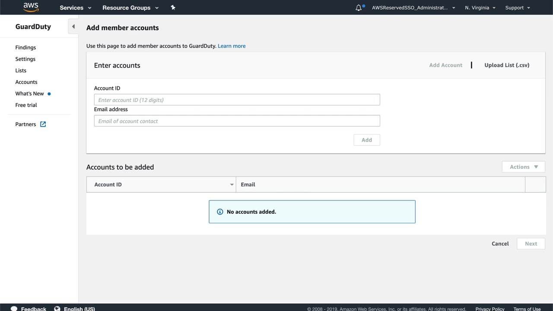Open the Accounts sidebar item

(26, 82)
